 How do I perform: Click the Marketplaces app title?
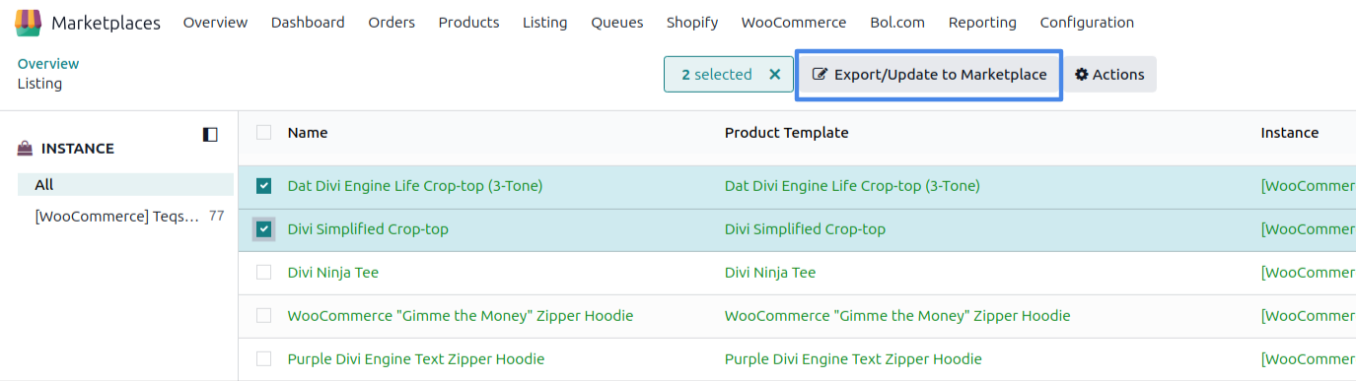coord(106,23)
